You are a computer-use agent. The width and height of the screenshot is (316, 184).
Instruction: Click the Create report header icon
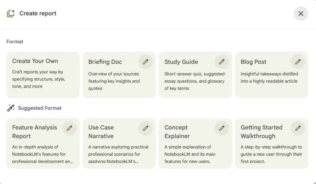11,14
